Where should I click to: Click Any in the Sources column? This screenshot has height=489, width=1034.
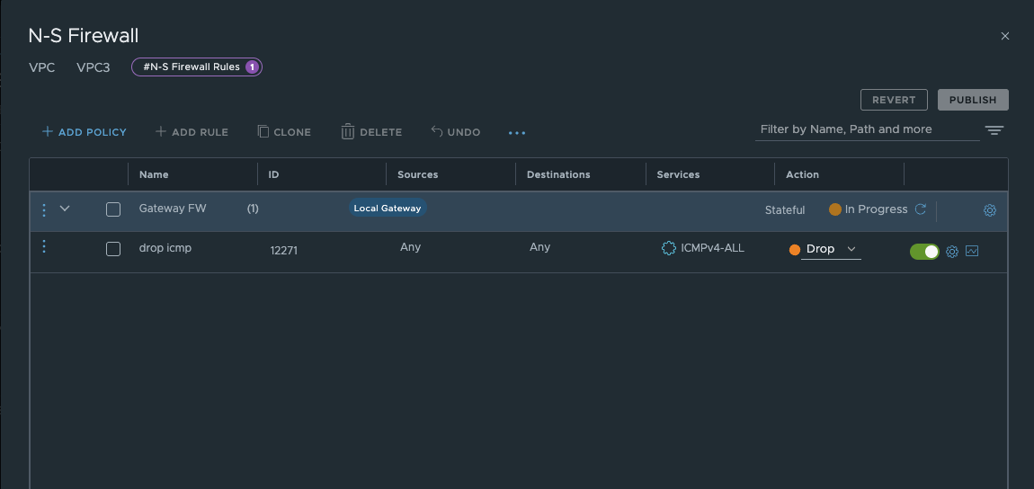(410, 247)
